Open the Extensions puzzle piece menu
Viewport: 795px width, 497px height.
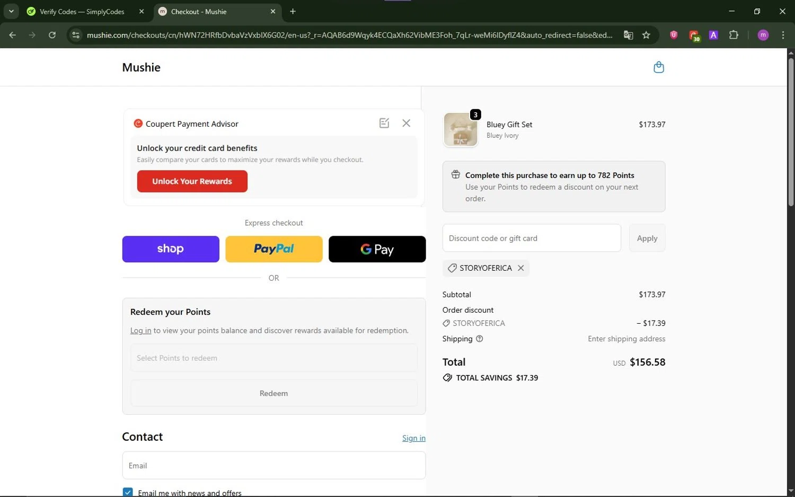pyautogui.click(x=734, y=35)
